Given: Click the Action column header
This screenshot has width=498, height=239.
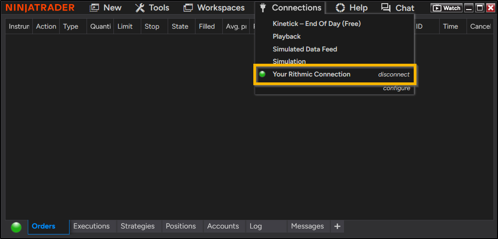Looking at the screenshot, I should (46, 26).
